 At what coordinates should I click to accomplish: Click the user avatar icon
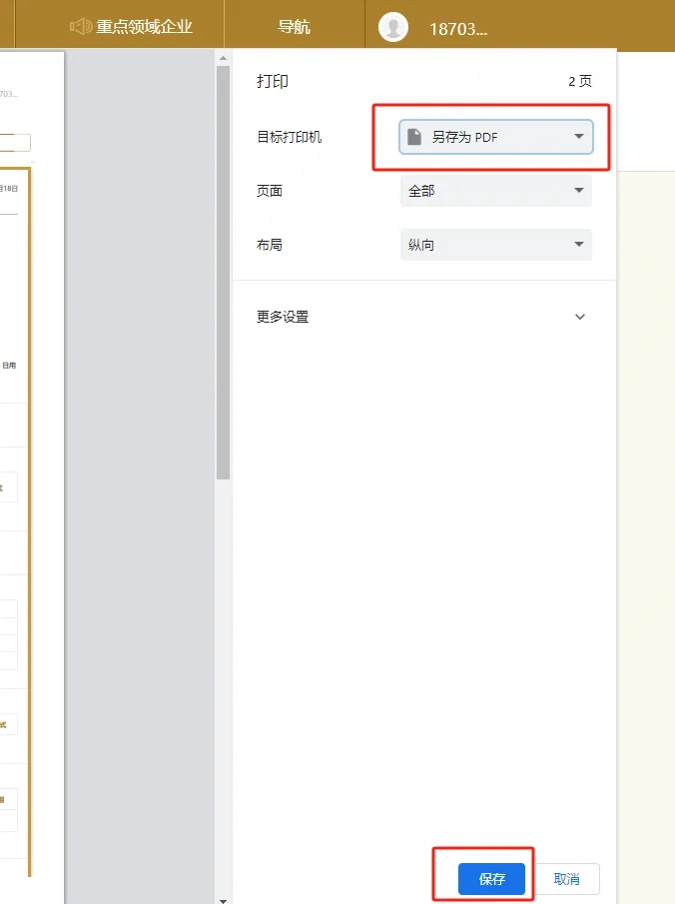click(x=393, y=27)
